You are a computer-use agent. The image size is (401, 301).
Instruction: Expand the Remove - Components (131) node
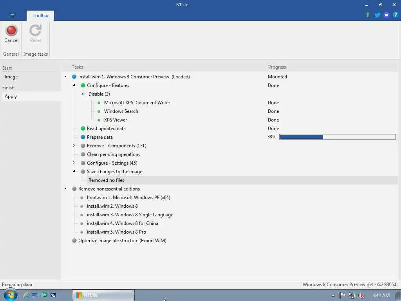point(74,145)
